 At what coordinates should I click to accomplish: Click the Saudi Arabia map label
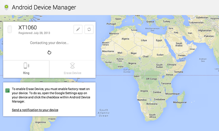pyautogui.click(x=178, y=44)
